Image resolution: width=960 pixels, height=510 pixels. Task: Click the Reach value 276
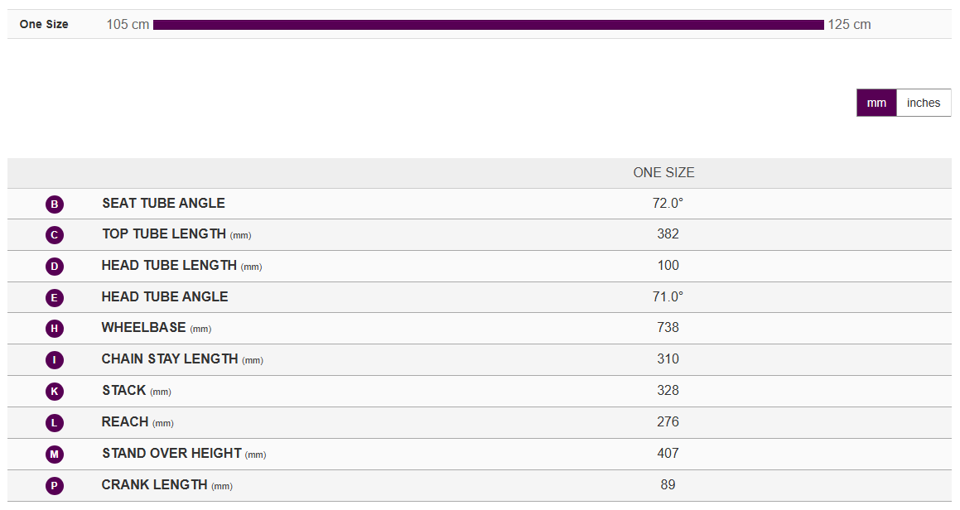[x=668, y=422]
